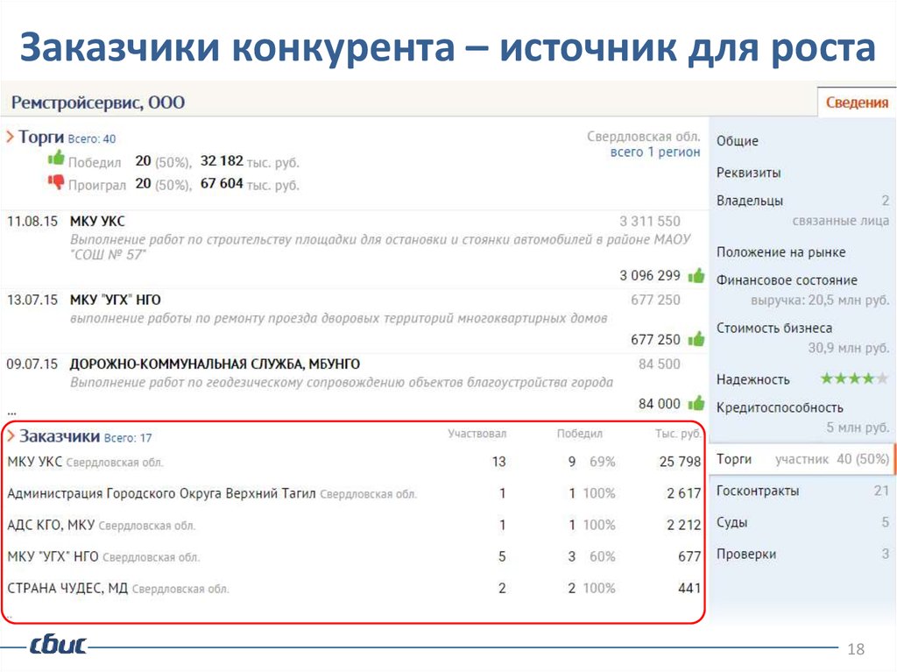The height and width of the screenshot is (672, 897).
Task: Open Кредитоспособность menu item
Action: coord(780,407)
